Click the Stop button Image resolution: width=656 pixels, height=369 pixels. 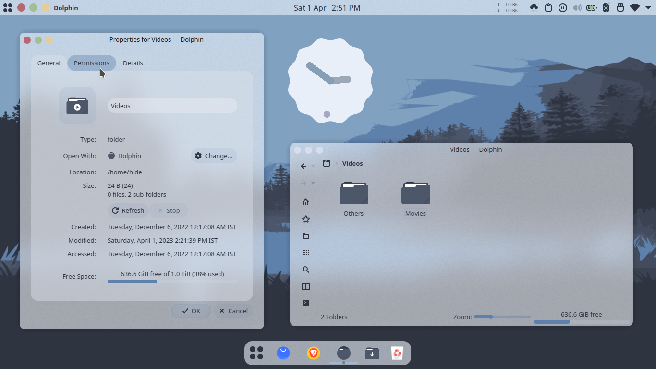[169, 211]
